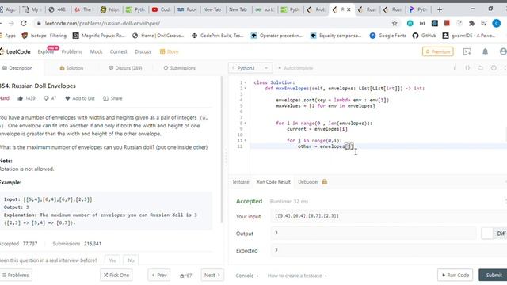Open the Chrome extensions puzzle icon

[x=471, y=23]
